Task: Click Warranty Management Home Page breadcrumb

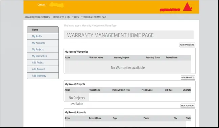Action: [99, 26]
